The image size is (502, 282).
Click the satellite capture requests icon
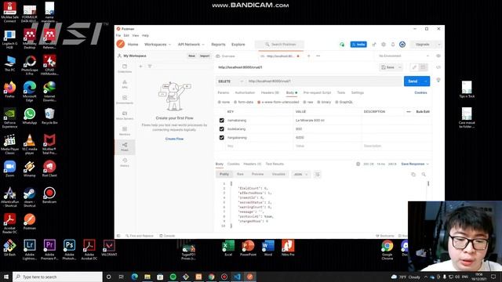tap(373, 45)
